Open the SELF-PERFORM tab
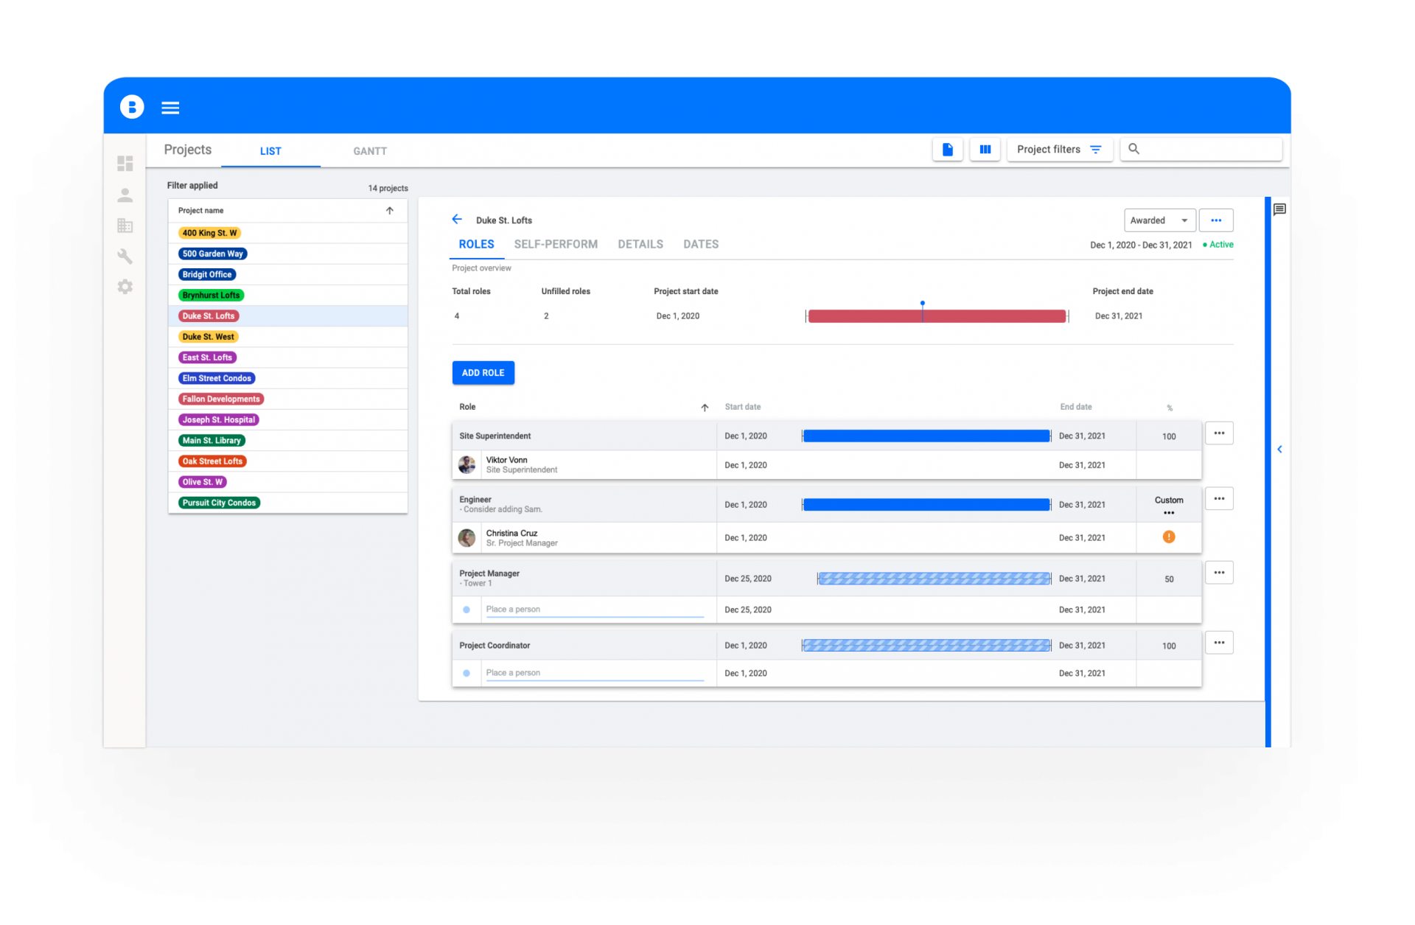 (x=556, y=244)
